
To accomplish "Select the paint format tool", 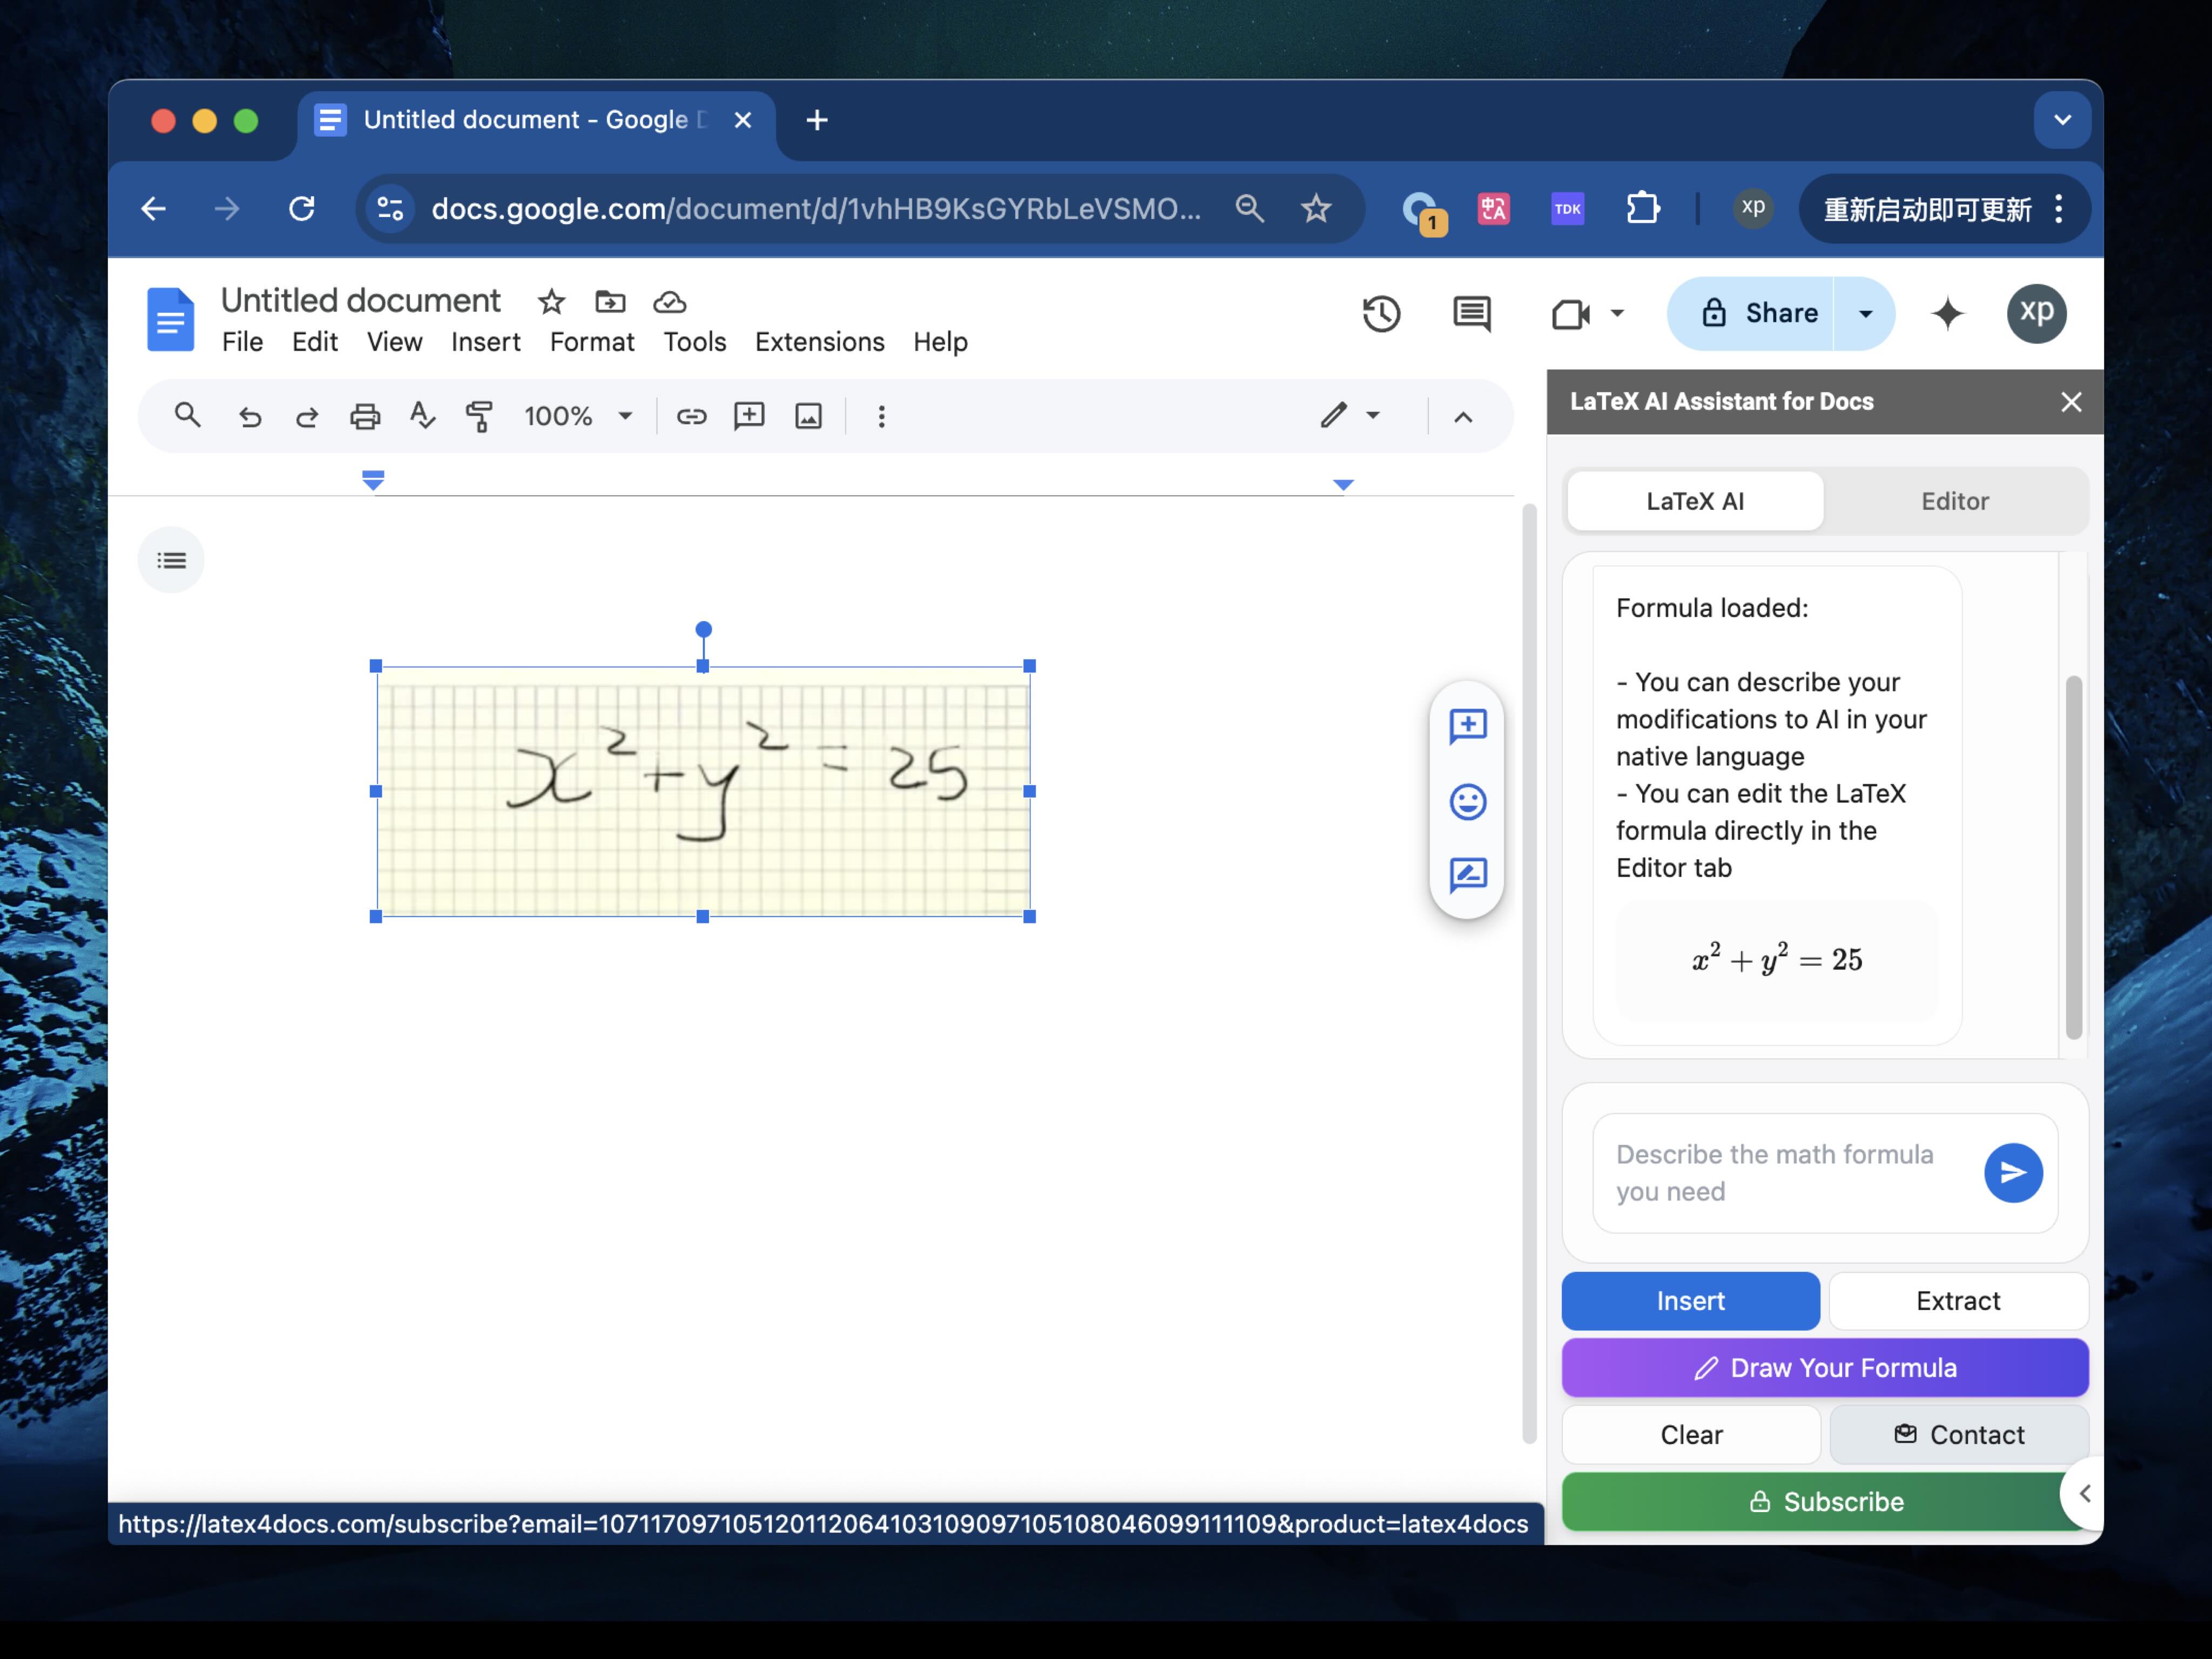I will click(x=478, y=415).
